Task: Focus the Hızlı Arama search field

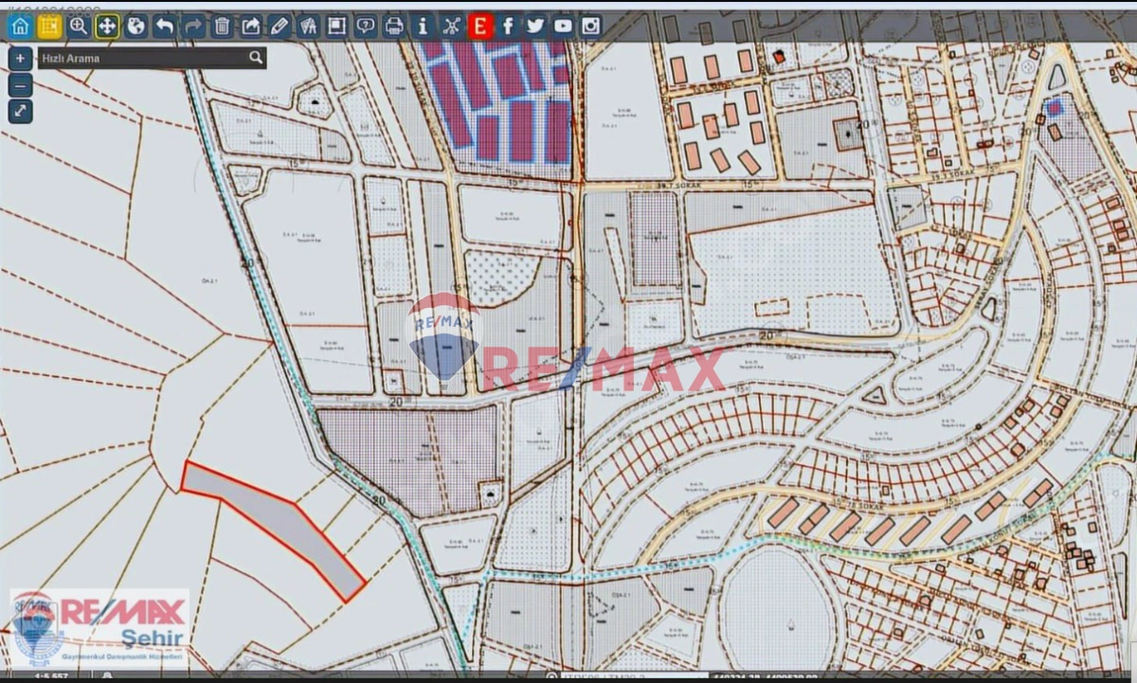Action: (x=143, y=58)
